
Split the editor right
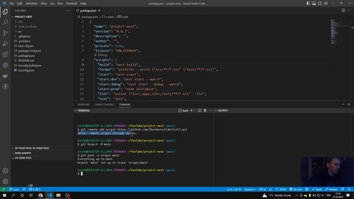click(343, 11)
